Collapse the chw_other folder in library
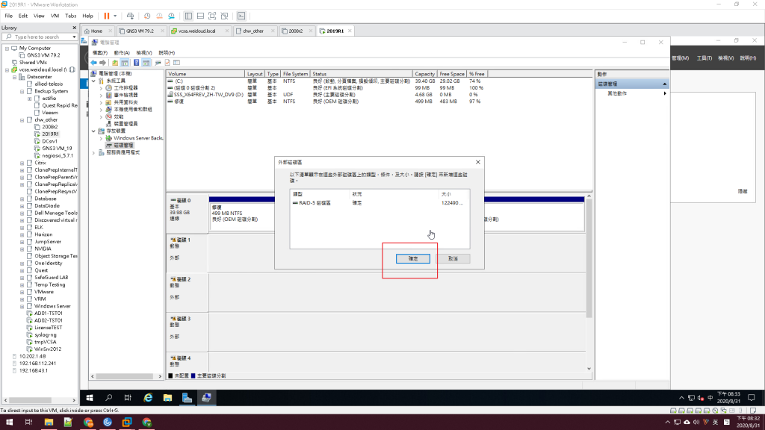The height and width of the screenshot is (430, 765). point(22,120)
